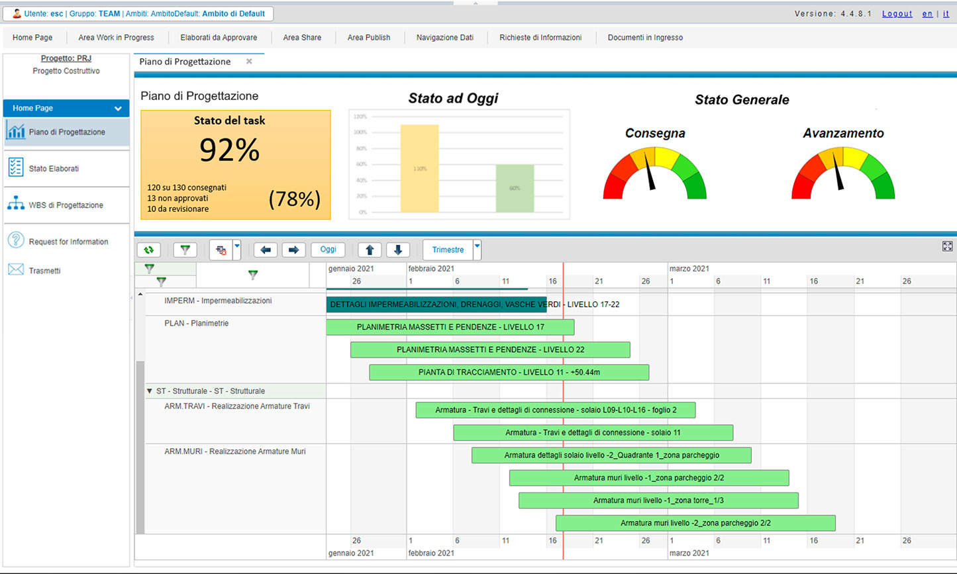Click the Stato Elaborati sidebar label

54,169
